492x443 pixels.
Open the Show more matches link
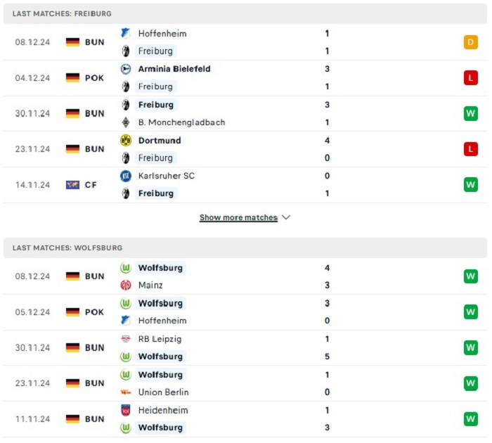click(238, 217)
